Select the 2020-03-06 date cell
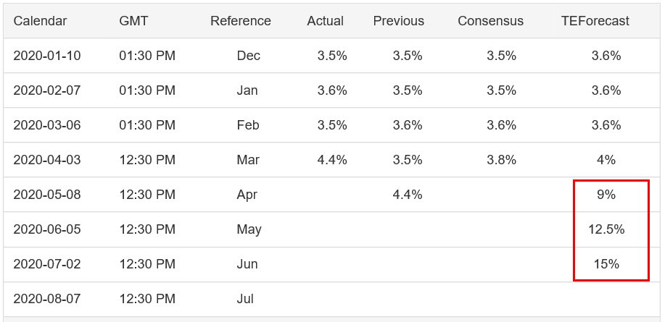 pos(47,125)
